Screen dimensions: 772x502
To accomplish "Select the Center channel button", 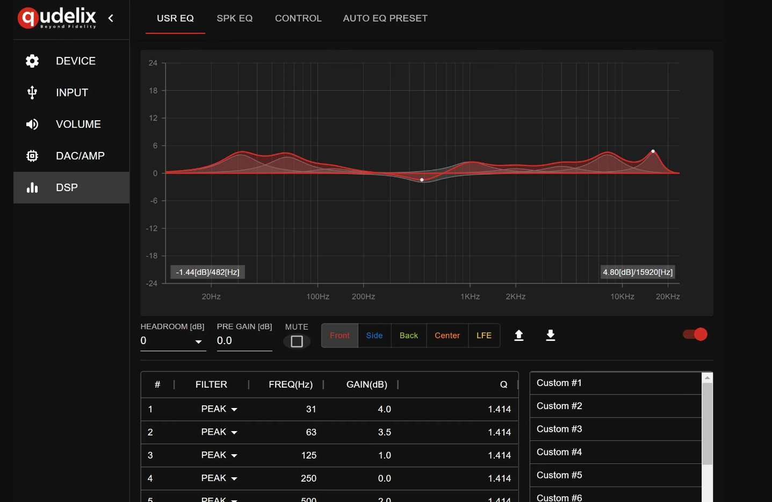I will [447, 336].
